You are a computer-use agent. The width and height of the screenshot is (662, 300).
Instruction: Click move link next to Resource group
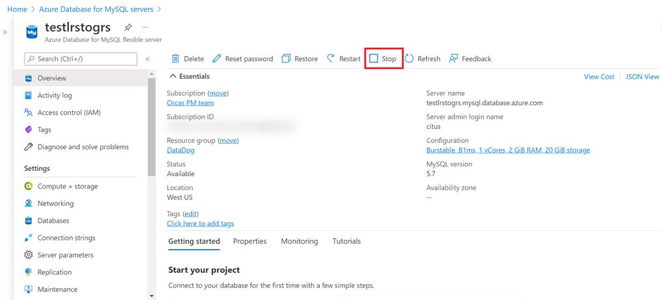[x=229, y=140]
